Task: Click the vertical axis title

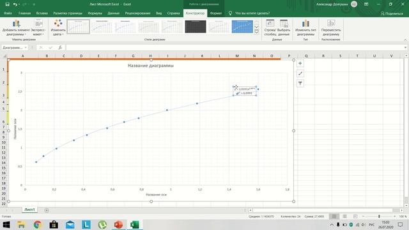Action: click(x=15, y=128)
